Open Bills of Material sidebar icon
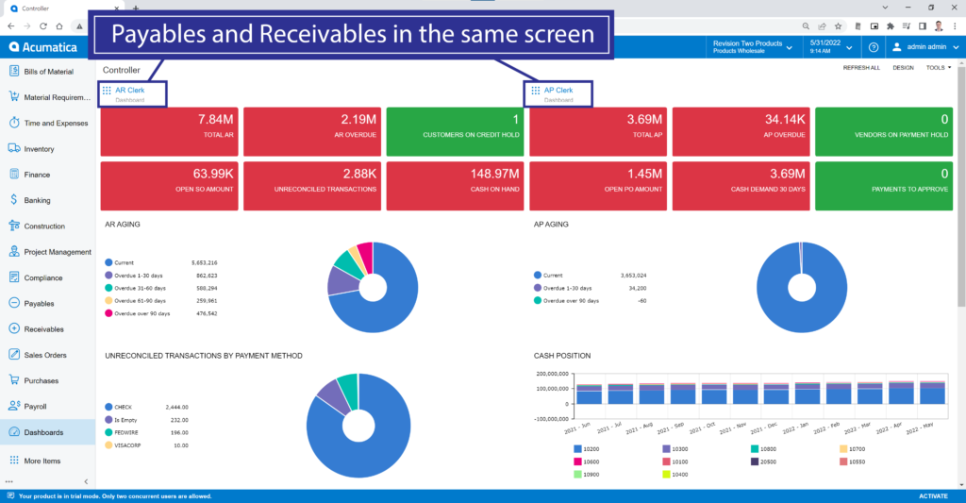966x503 pixels. coord(14,71)
